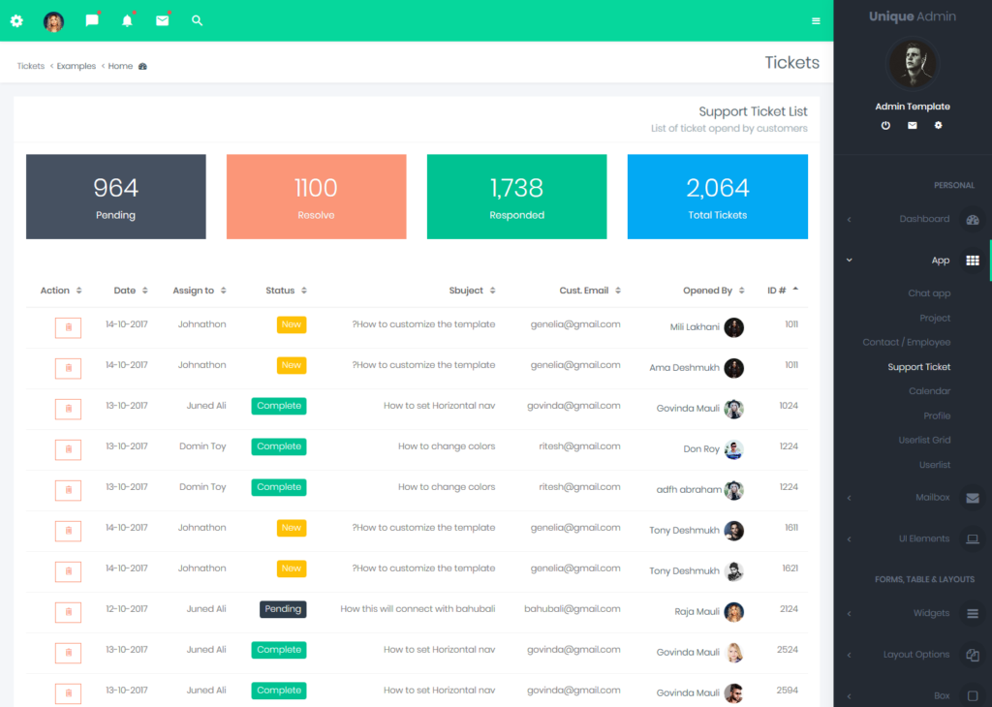Click the Layout Options icon in sidebar
This screenshot has width=992, height=707.
tap(973, 654)
